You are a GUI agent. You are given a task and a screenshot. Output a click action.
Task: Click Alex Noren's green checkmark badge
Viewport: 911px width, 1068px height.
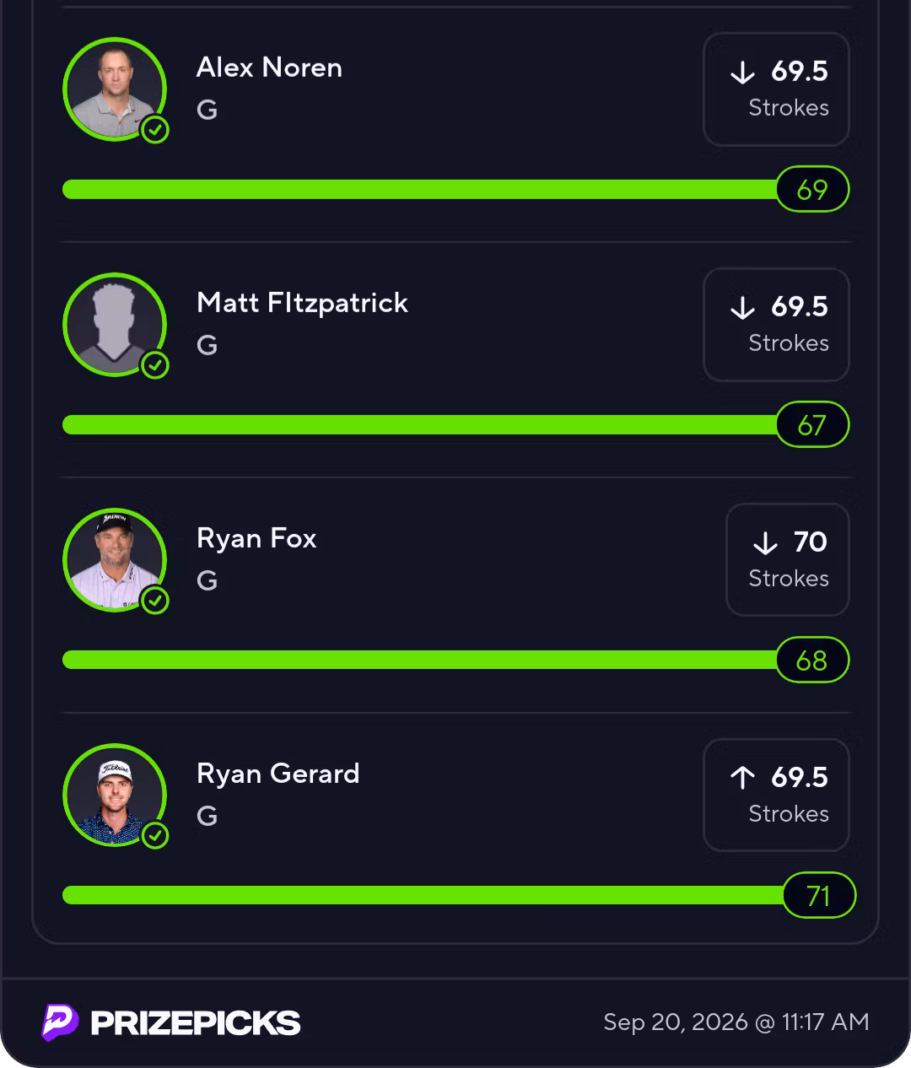pos(155,130)
